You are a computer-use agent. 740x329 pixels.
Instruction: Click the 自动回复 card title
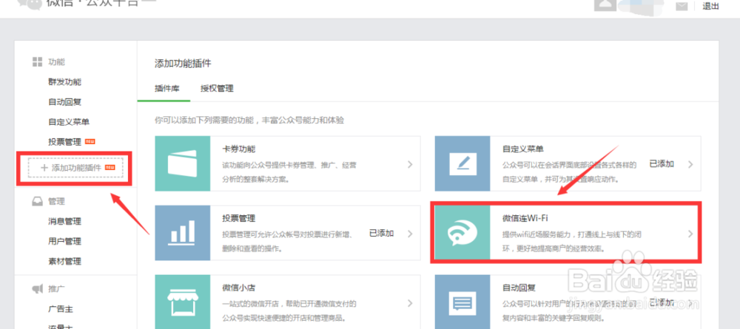coord(519,288)
